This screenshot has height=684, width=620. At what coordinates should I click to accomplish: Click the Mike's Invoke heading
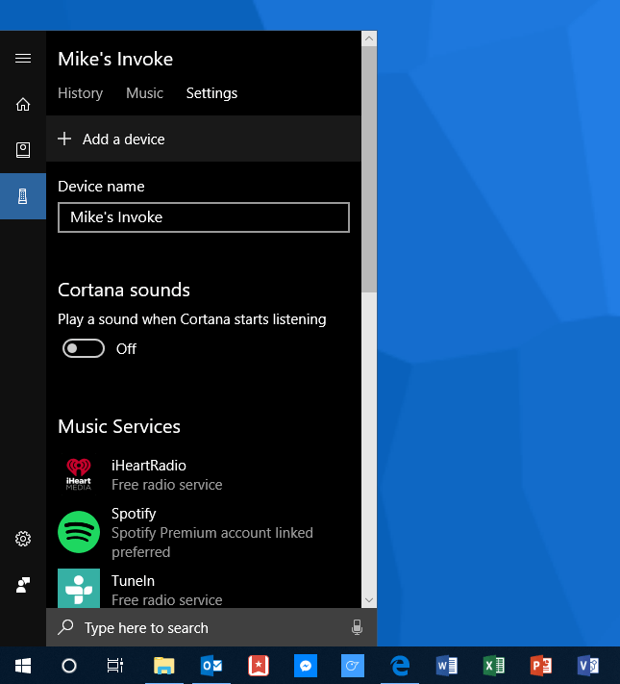pos(115,59)
